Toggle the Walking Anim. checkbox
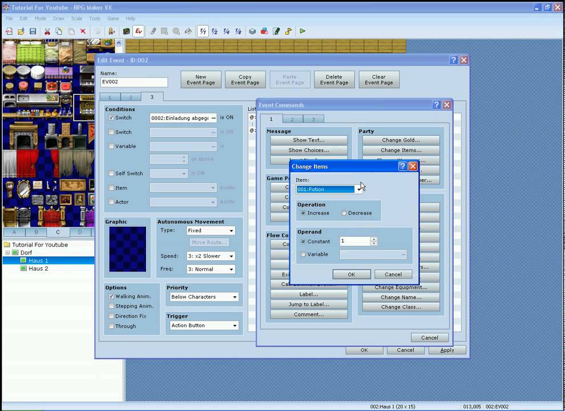 pos(111,296)
